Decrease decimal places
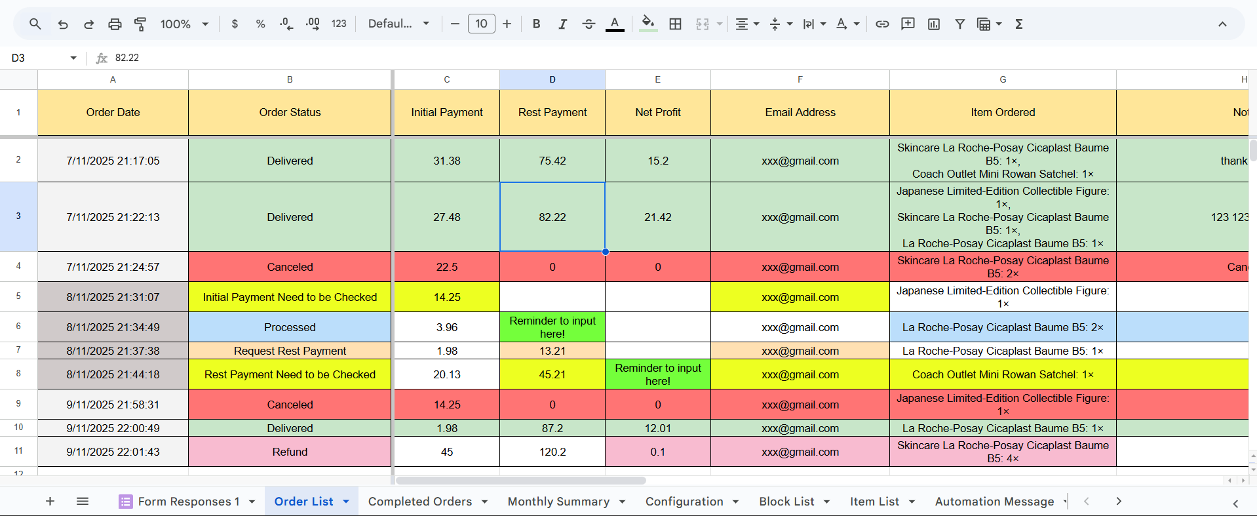The height and width of the screenshot is (516, 1257). [286, 24]
